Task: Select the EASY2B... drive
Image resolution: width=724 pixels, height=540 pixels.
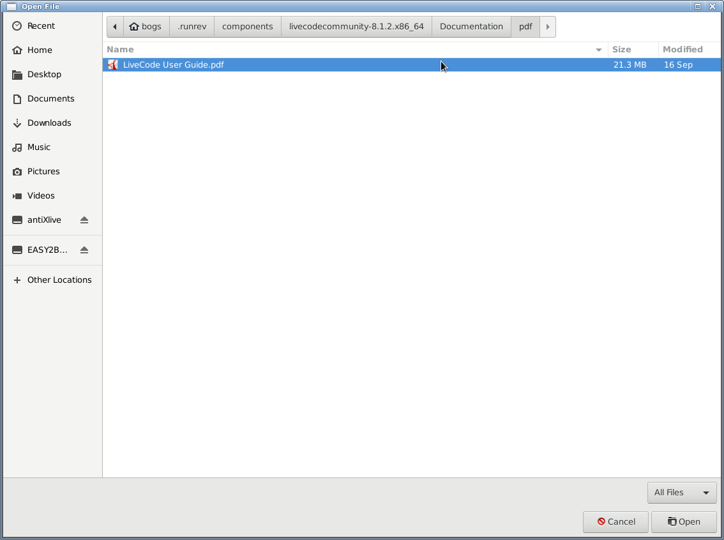Action: click(47, 250)
